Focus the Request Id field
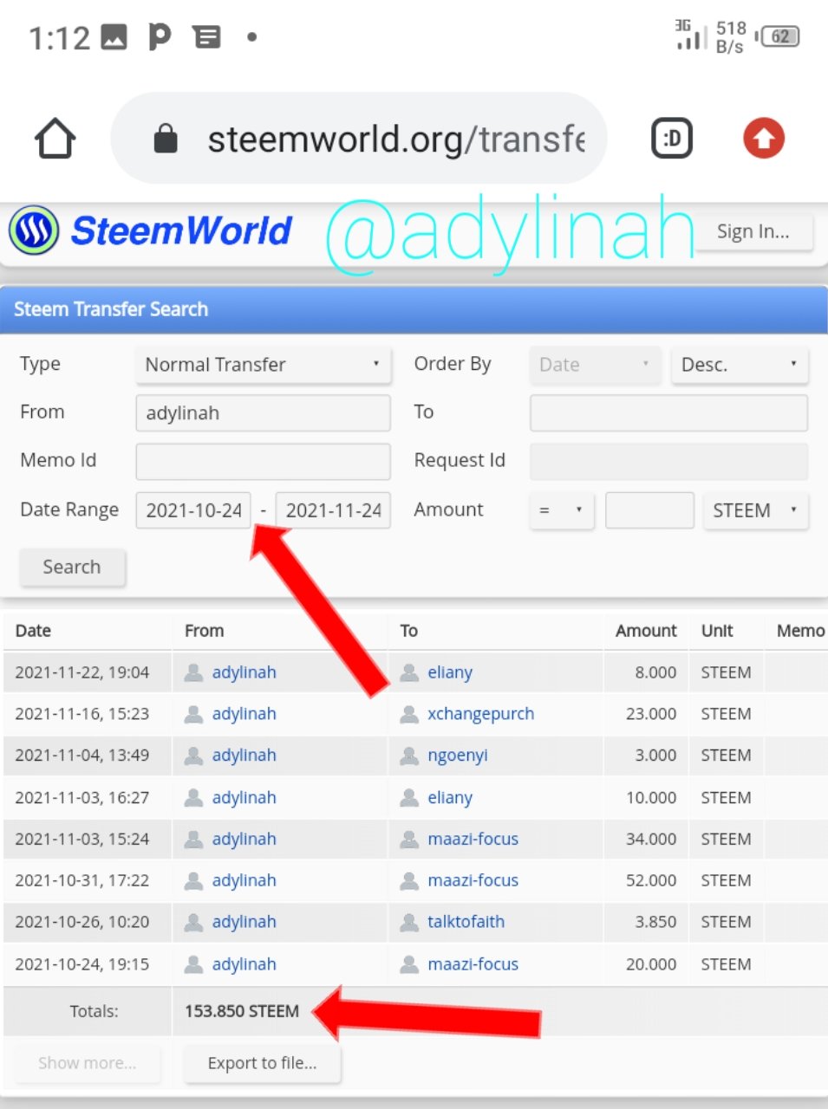The width and height of the screenshot is (828, 1109). click(x=668, y=462)
